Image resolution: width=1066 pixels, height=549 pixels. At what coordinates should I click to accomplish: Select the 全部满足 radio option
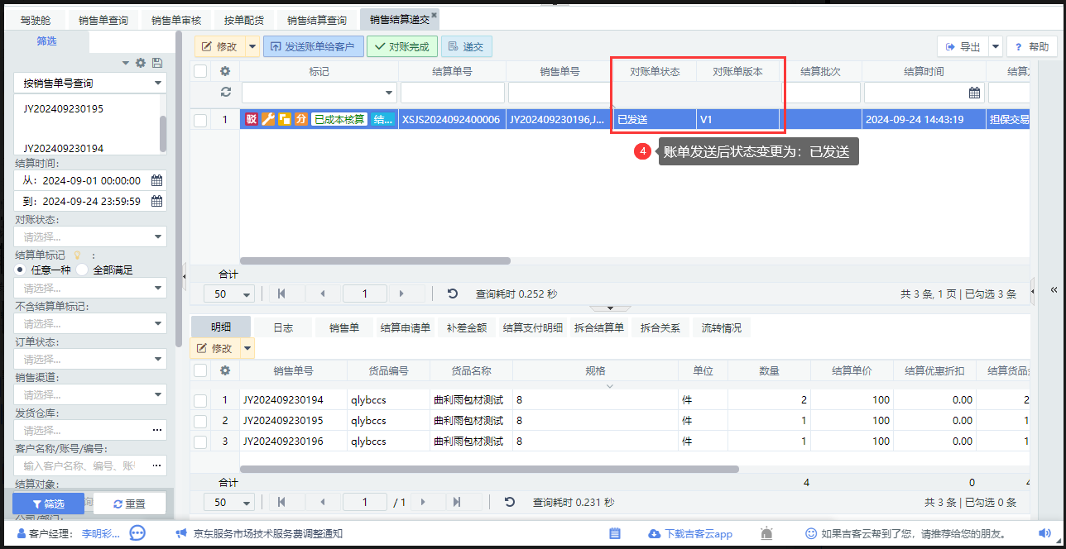point(82,270)
